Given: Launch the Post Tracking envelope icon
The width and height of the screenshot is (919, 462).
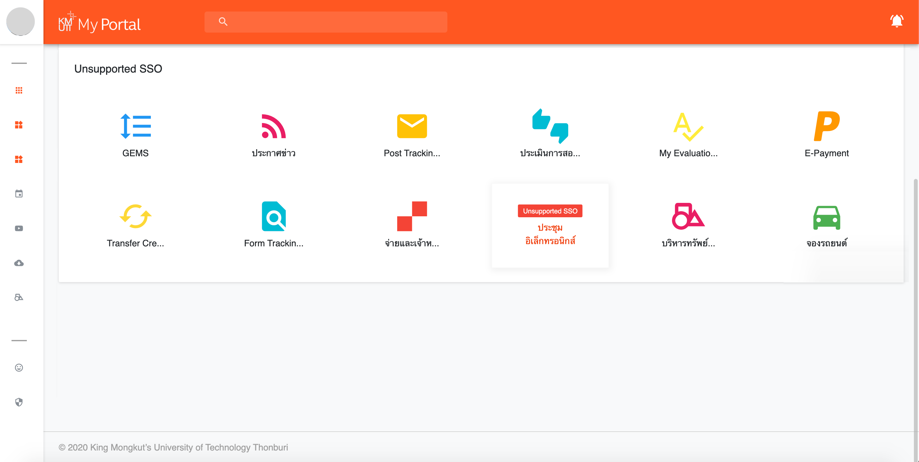Looking at the screenshot, I should pos(412,126).
